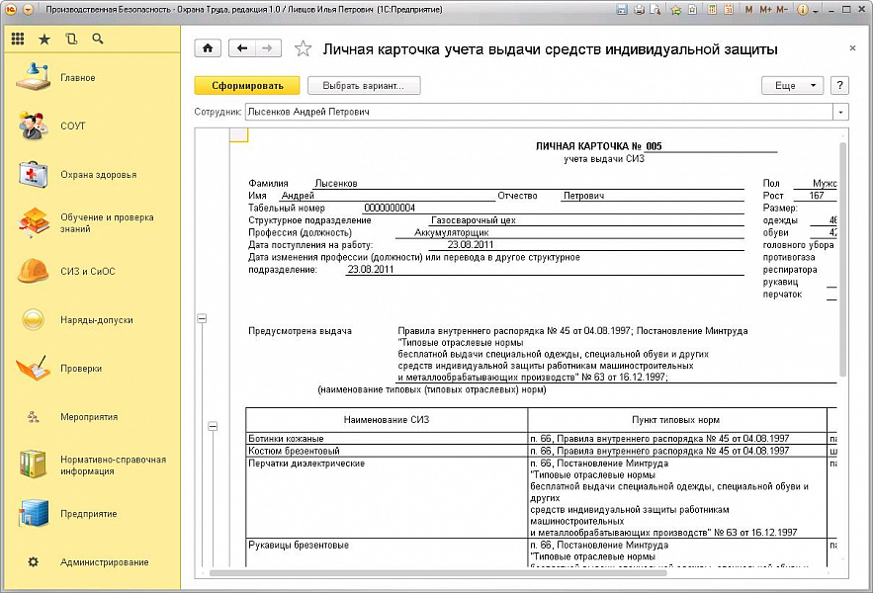Image resolution: width=873 pixels, height=593 pixels.
Task: Click the orange hard hat icon
Action: [x=34, y=271]
